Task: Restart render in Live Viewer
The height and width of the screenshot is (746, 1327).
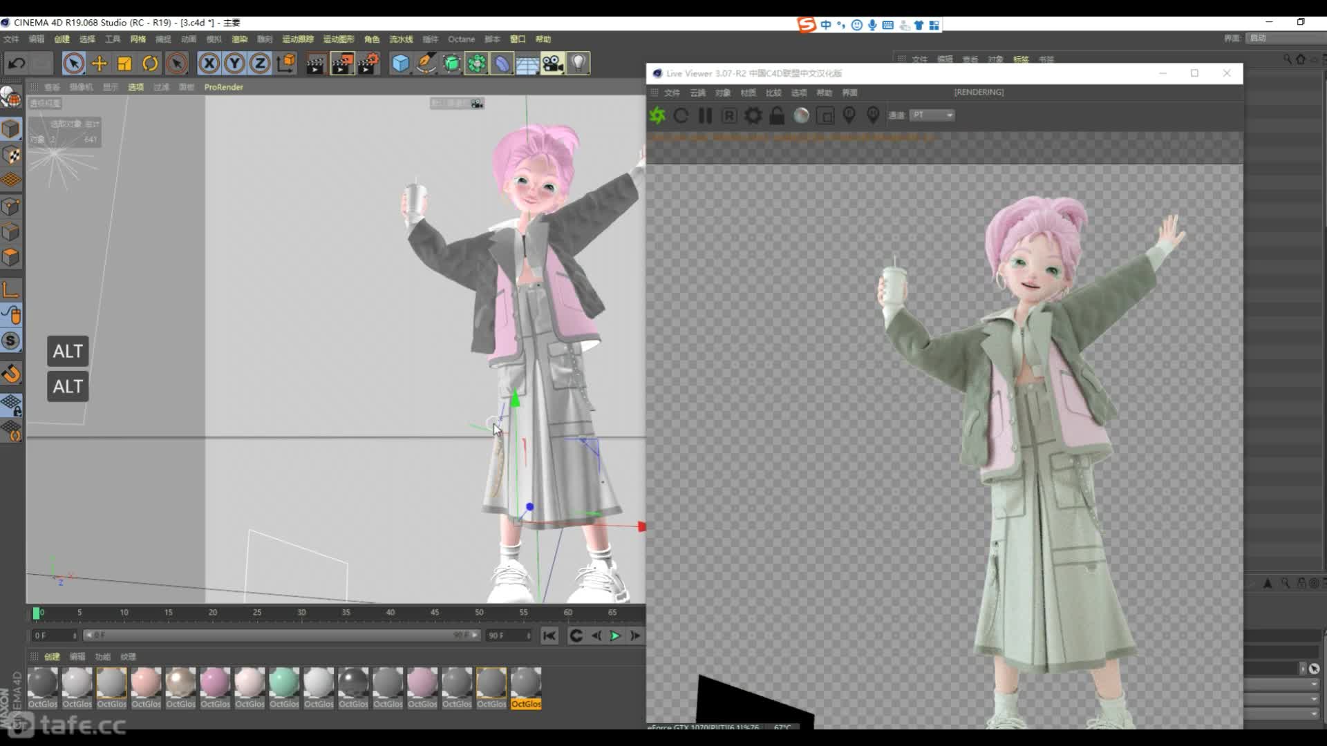Action: tap(681, 115)
